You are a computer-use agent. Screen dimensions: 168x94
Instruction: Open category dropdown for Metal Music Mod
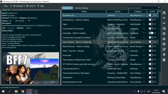[x=144, y=60]
